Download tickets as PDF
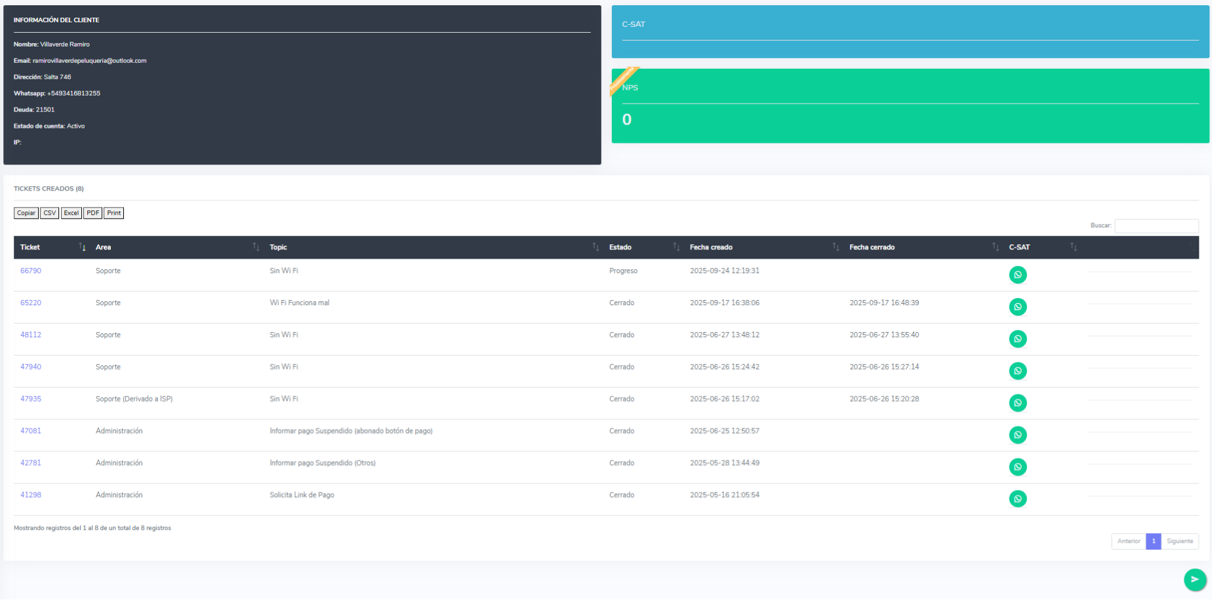The image size is (1212, 600). tap(93, 213)
